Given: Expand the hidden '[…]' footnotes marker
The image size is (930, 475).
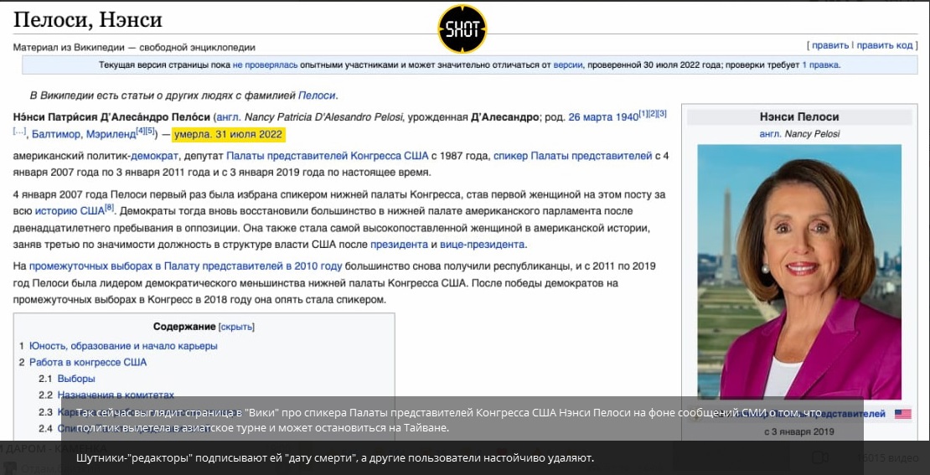Looking at the screenshot, I should coord(19,131).
